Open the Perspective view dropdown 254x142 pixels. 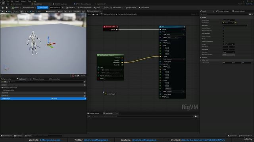tap(51, 11)
